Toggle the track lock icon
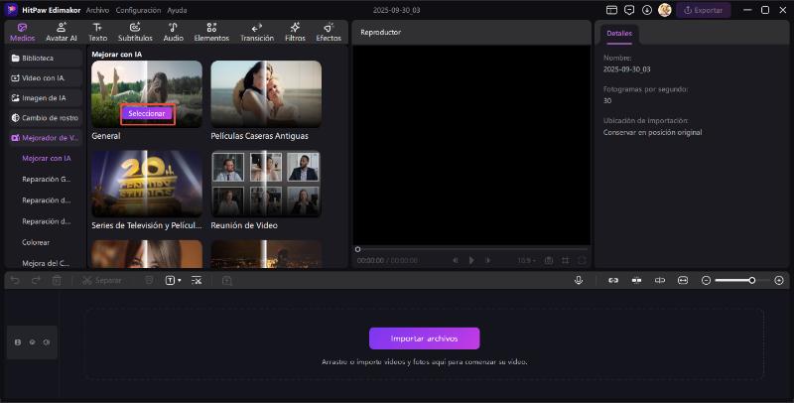Image resolution: width=794 pixels, height=403 pixels. coord(18,341)
